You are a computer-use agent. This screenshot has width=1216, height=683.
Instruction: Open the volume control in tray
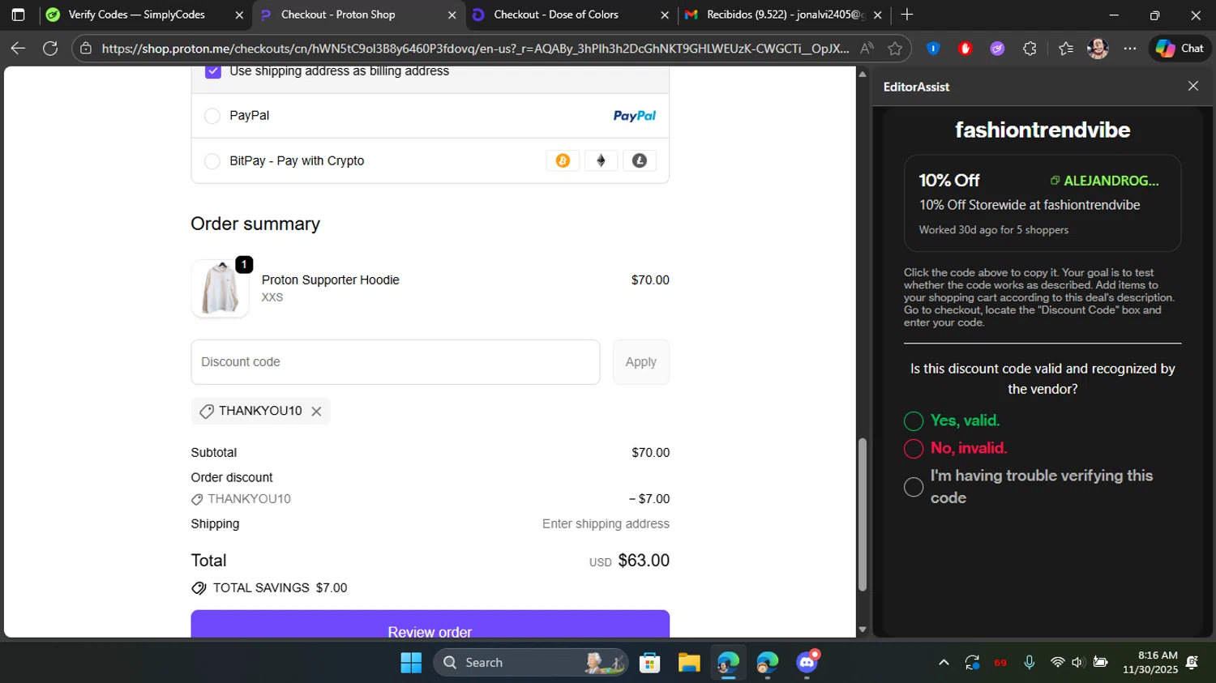[1077, 663]
